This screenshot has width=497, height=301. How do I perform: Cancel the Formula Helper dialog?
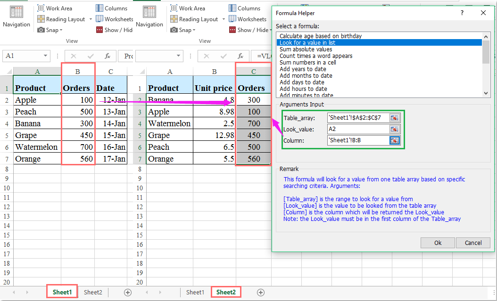[x=473, y=243]
